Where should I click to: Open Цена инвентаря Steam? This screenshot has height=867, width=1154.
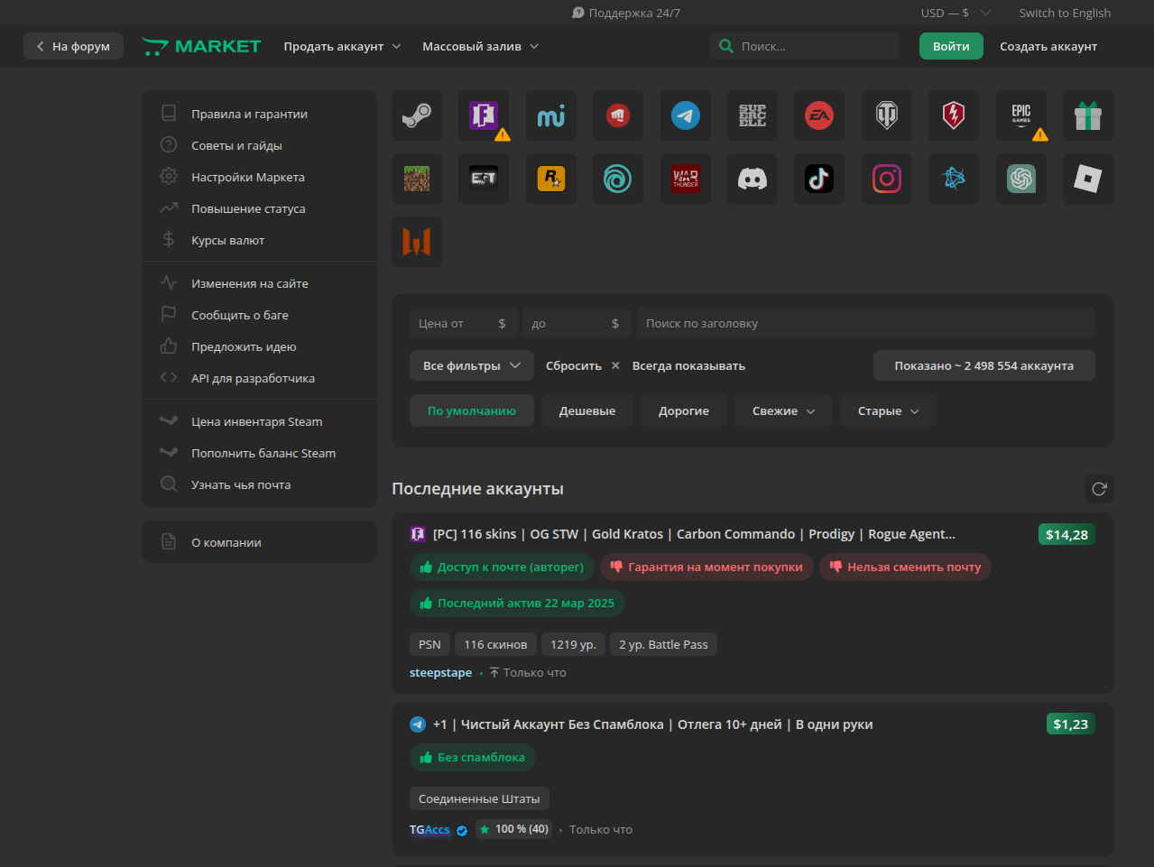(x=259, y=421)
